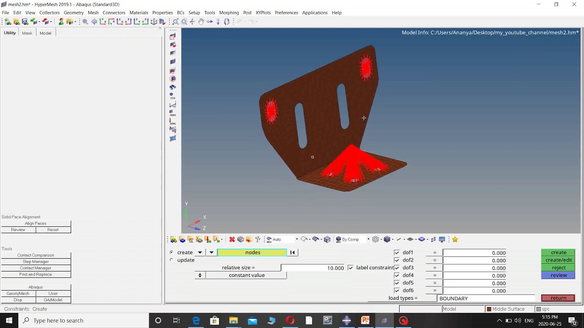Click the New Model toolbar icon

(7, 21)
